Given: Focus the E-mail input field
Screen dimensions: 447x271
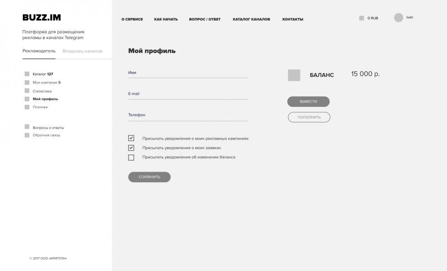Looking at the screenshot, I should point(188,94).
